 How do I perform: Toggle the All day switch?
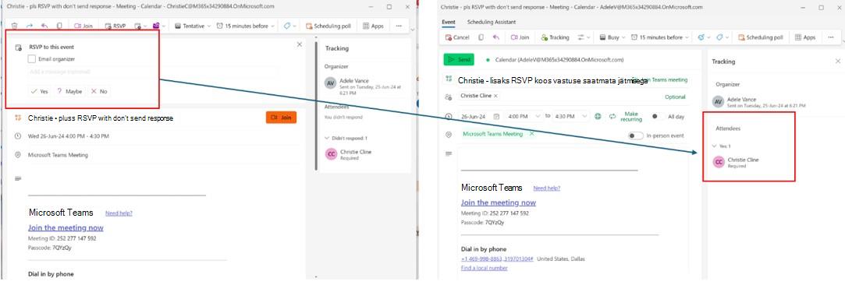658,116
